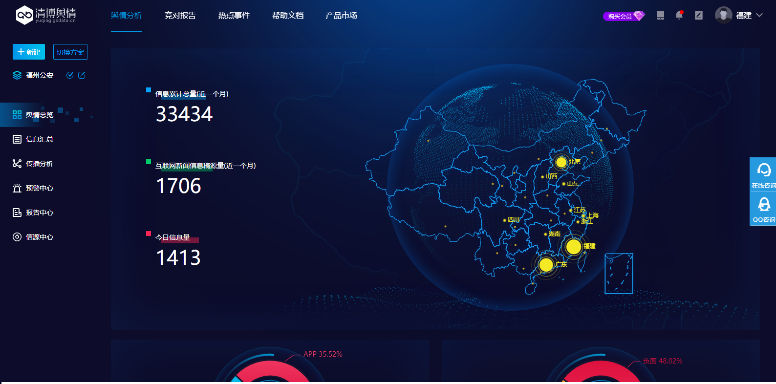776x384 pixels.
Task: Open the 热点事件 tab
Action: click(x=234, y=16)
